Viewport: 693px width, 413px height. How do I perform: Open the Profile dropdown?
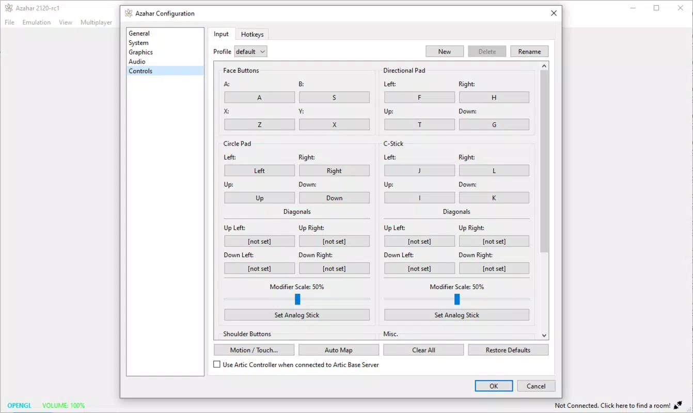250,52
